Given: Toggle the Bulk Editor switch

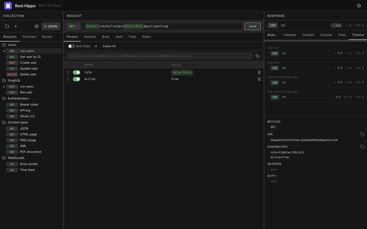Looking at the screenshot, I should coord(71,46).
